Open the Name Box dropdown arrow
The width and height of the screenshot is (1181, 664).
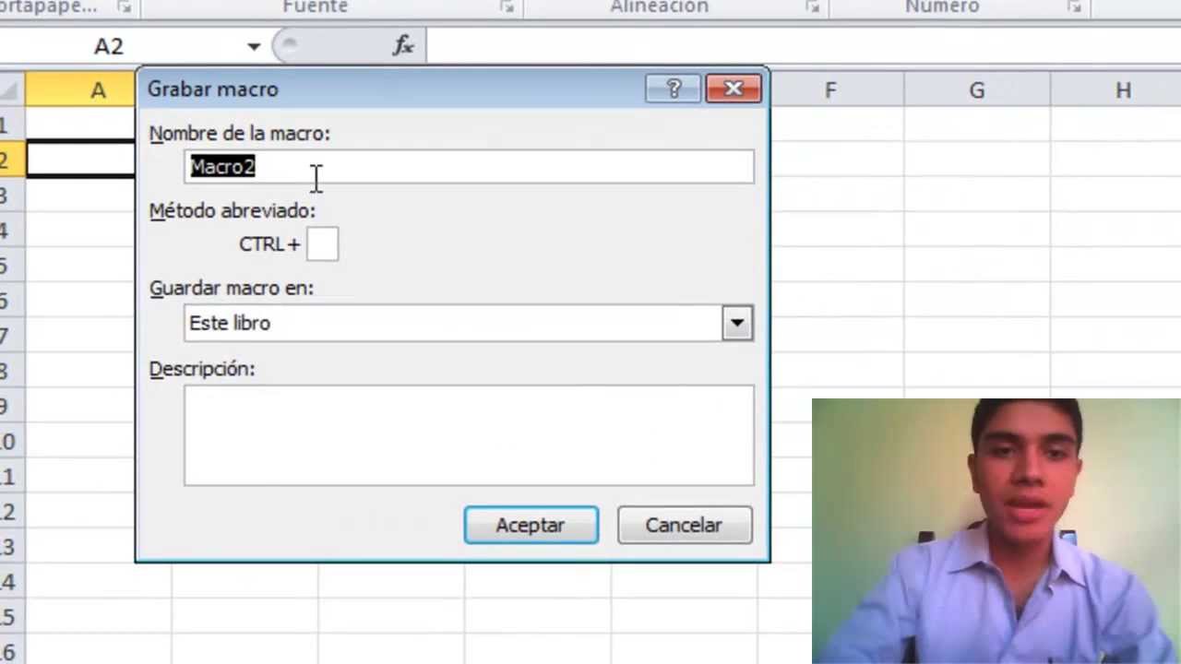[253, 46]
